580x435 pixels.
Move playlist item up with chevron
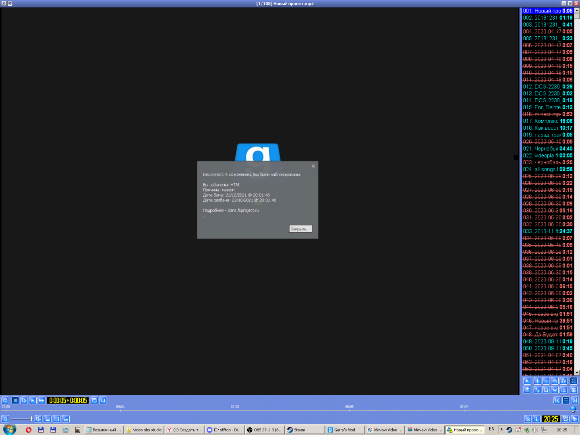tap(555, 381)
